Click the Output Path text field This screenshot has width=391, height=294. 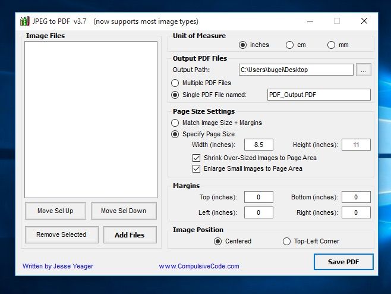tap(295, 70)
